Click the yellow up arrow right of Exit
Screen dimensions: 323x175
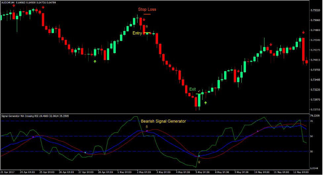(205, 103)
